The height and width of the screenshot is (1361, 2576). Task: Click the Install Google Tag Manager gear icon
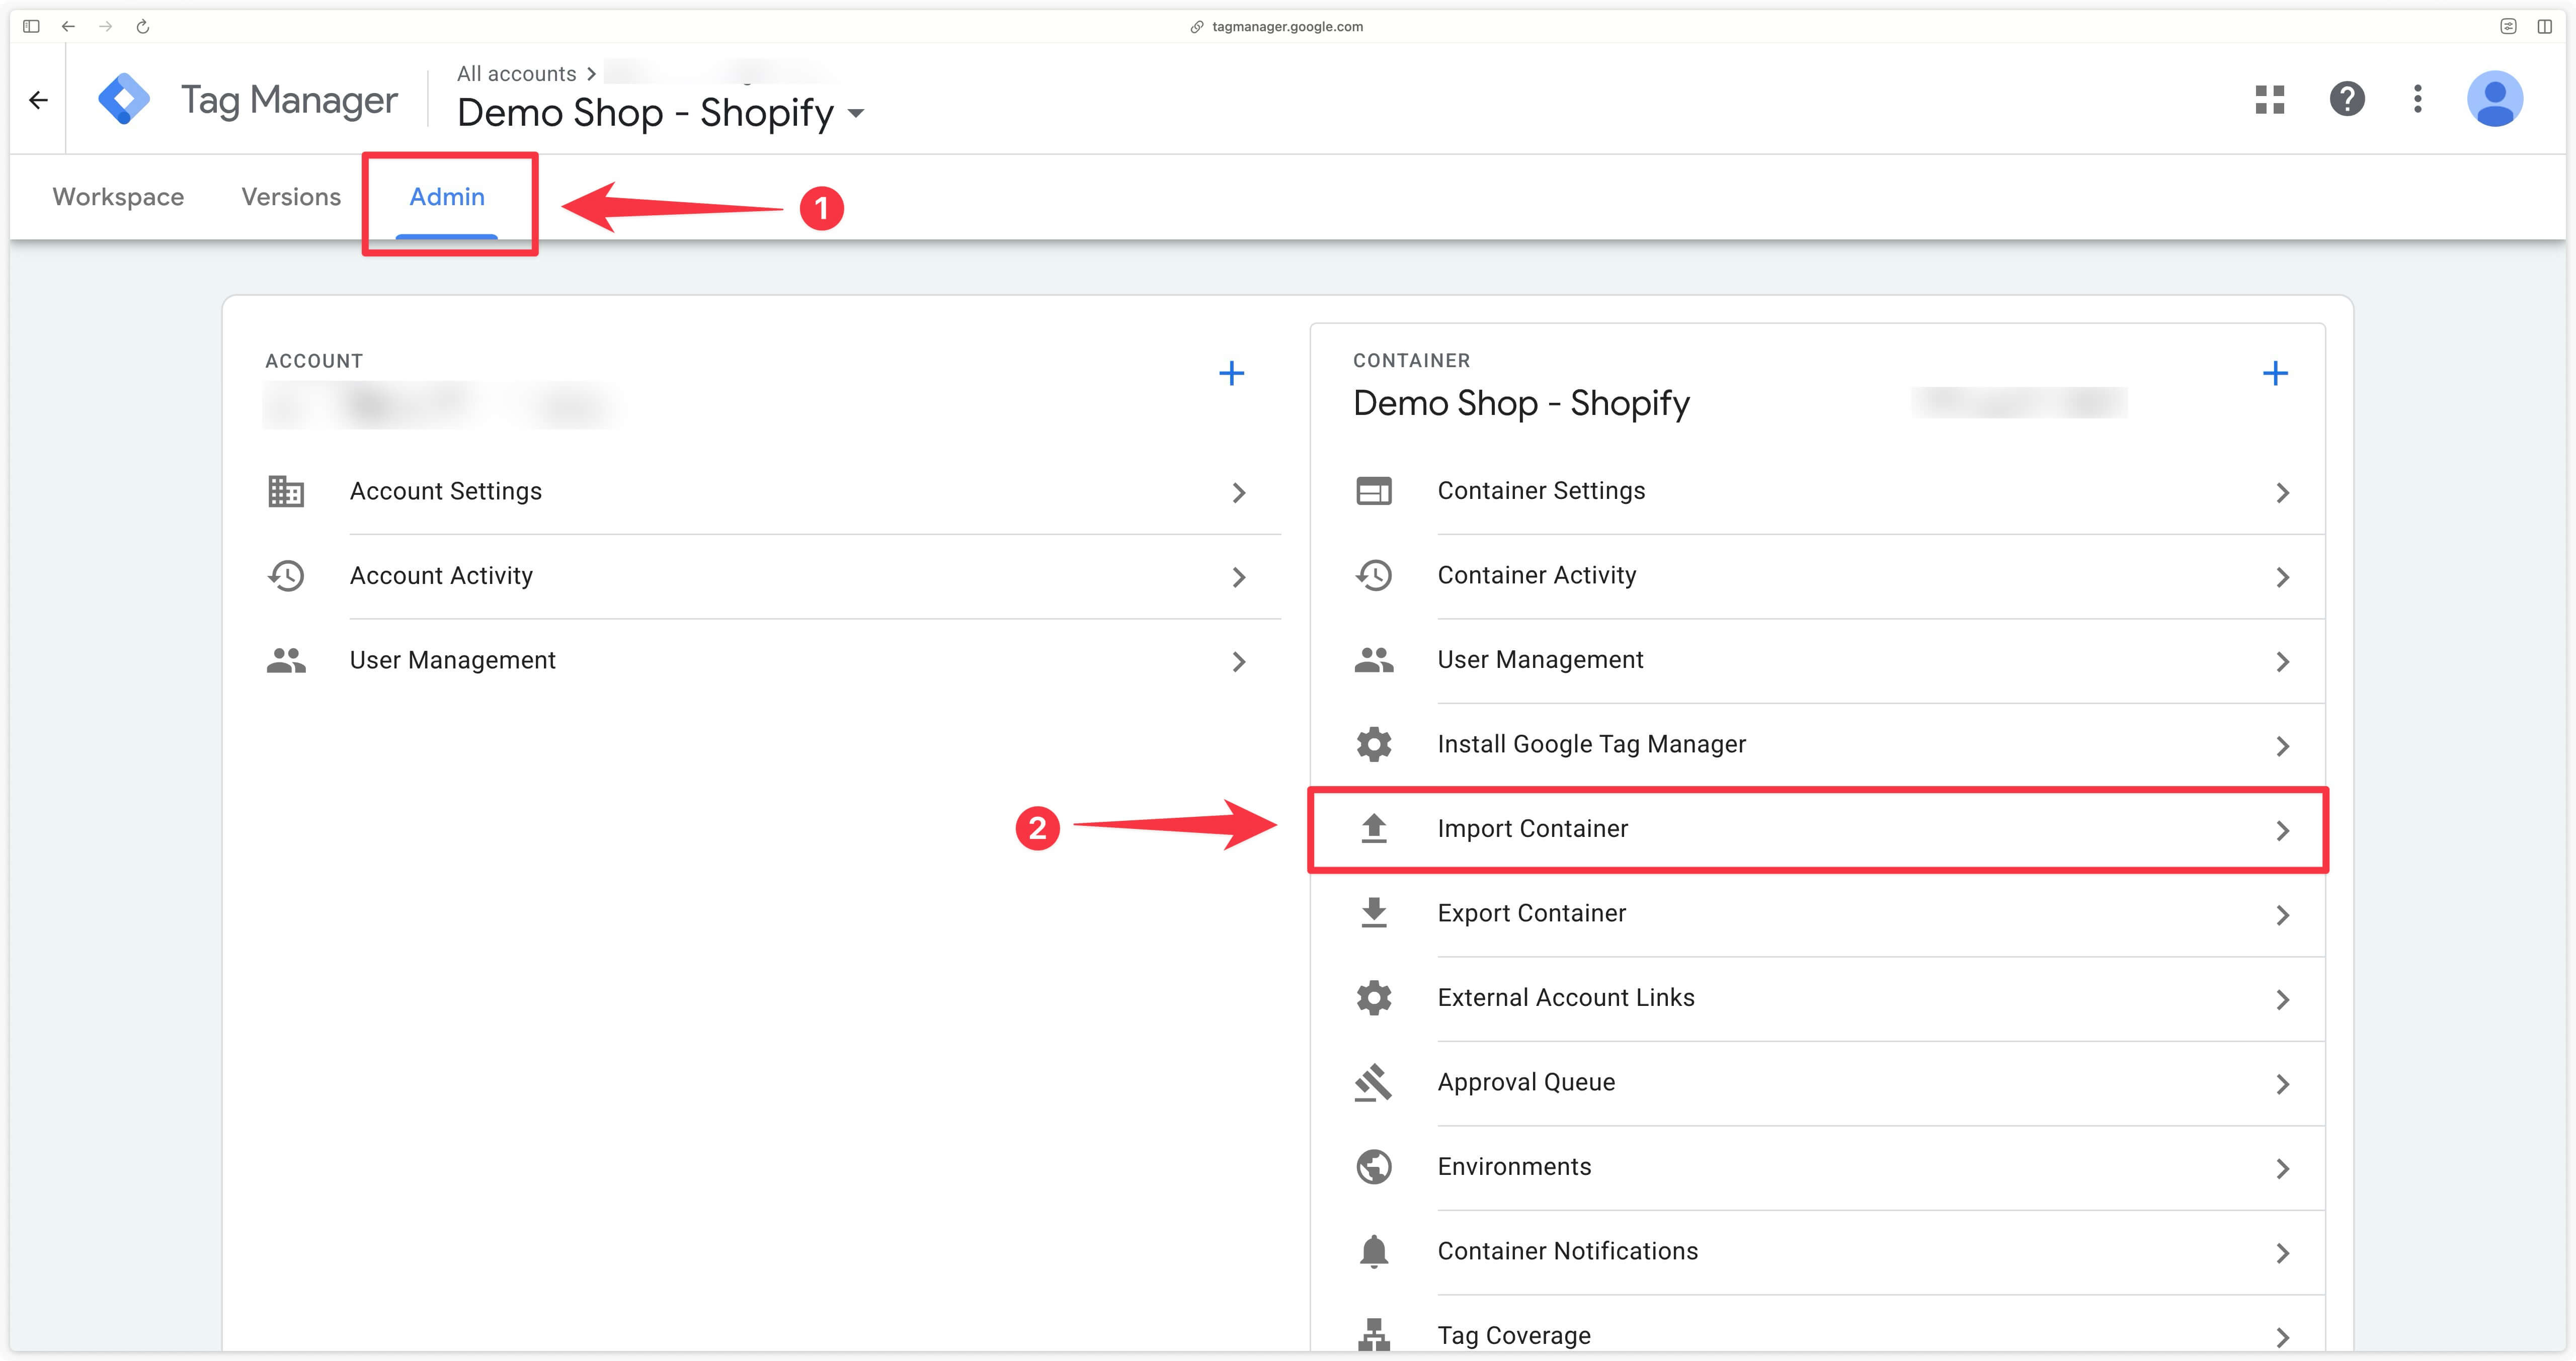pyautogui.click(x=1373, y=744)
